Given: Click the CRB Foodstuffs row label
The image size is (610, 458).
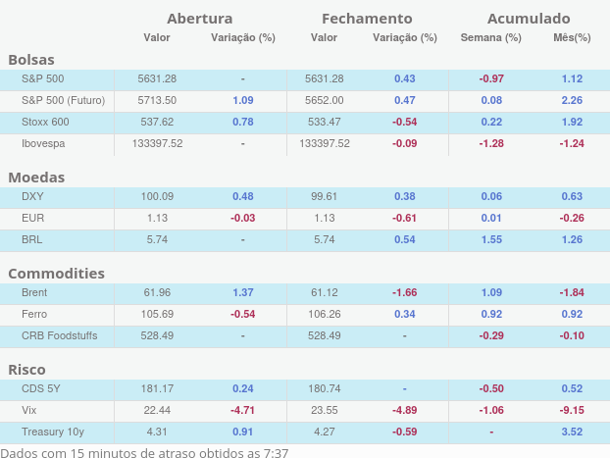Looking at the screenshot, I should click(61, 335).
